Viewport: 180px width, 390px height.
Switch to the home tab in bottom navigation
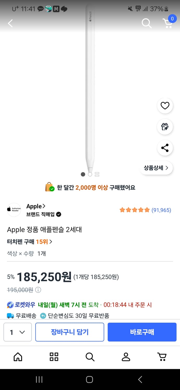(x=18, y=357)
